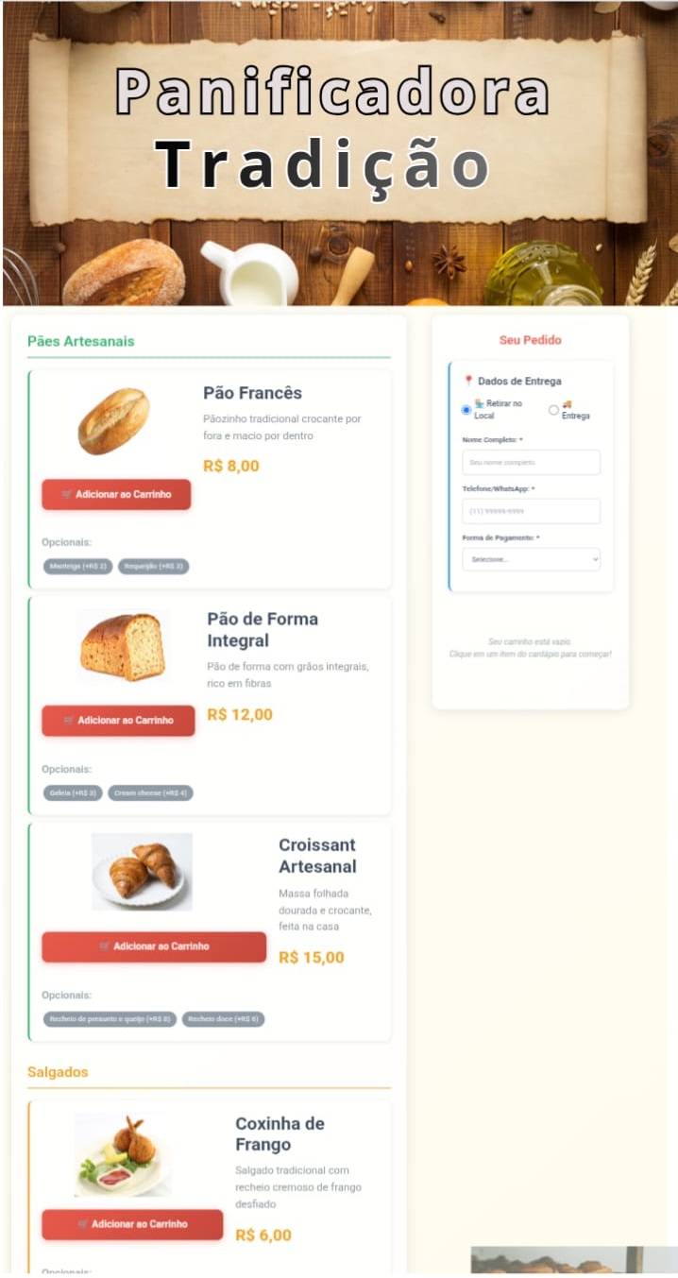The width and height of the screenshot is (678, 1278).
Task: Click the location pin icon beside Dados de Entrega
Action: tap(467, 382)
